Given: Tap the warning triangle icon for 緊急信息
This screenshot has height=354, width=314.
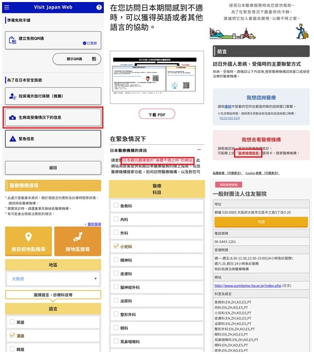Looking at the screenshot, I should coord(13,139).
